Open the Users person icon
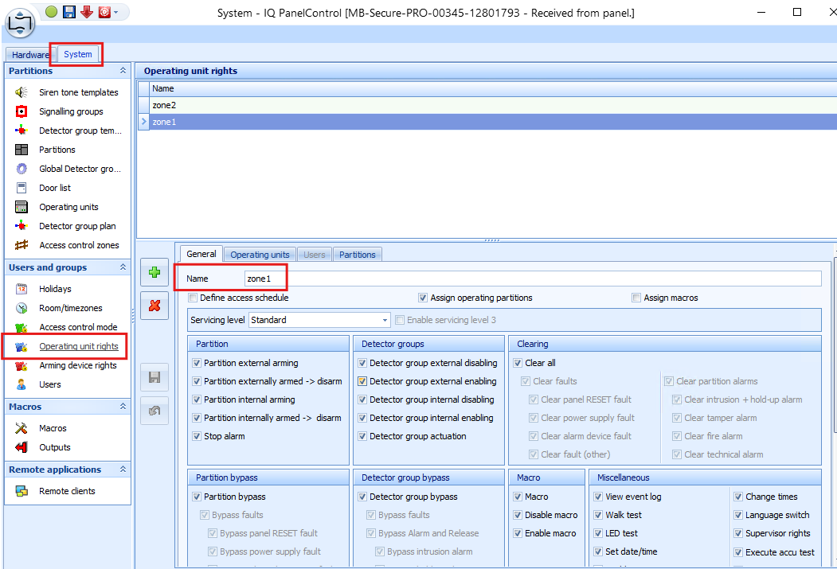The width and height of the screenshot is (837, 569). click(22, 384)
